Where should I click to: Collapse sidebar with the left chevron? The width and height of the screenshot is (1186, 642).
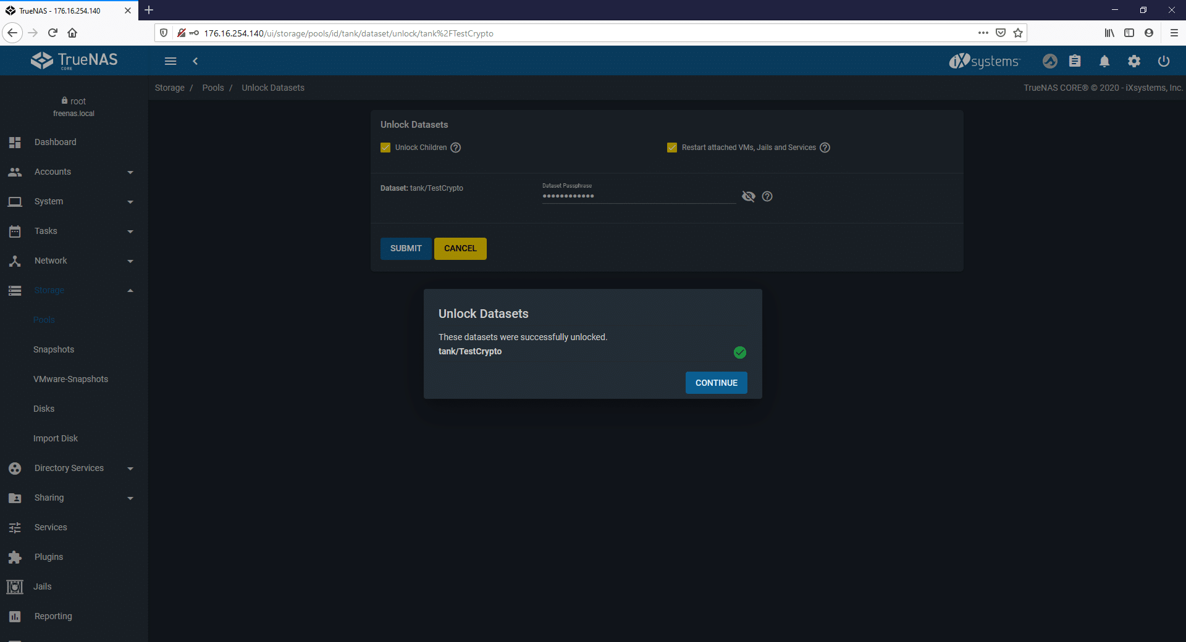(195, 61)
